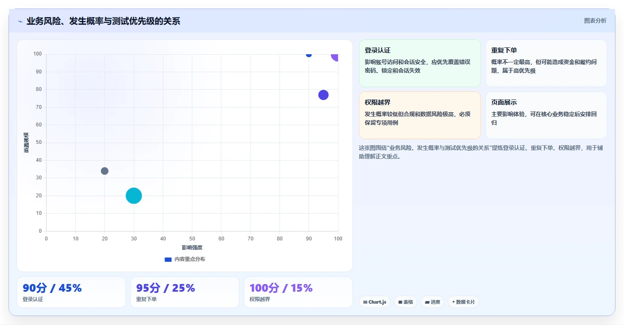Open the 页面展示 description card
Screen dimensions: 624x325
coord(546,115)
